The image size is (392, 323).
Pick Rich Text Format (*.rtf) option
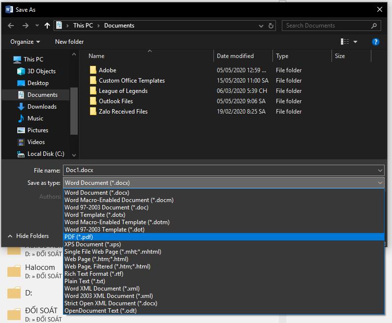[x=94, y=274]
